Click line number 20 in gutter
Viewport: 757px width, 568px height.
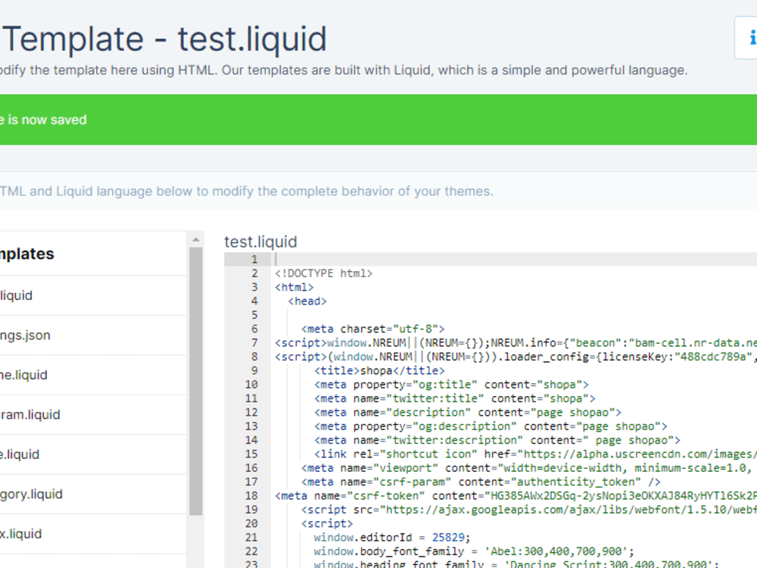251,523
